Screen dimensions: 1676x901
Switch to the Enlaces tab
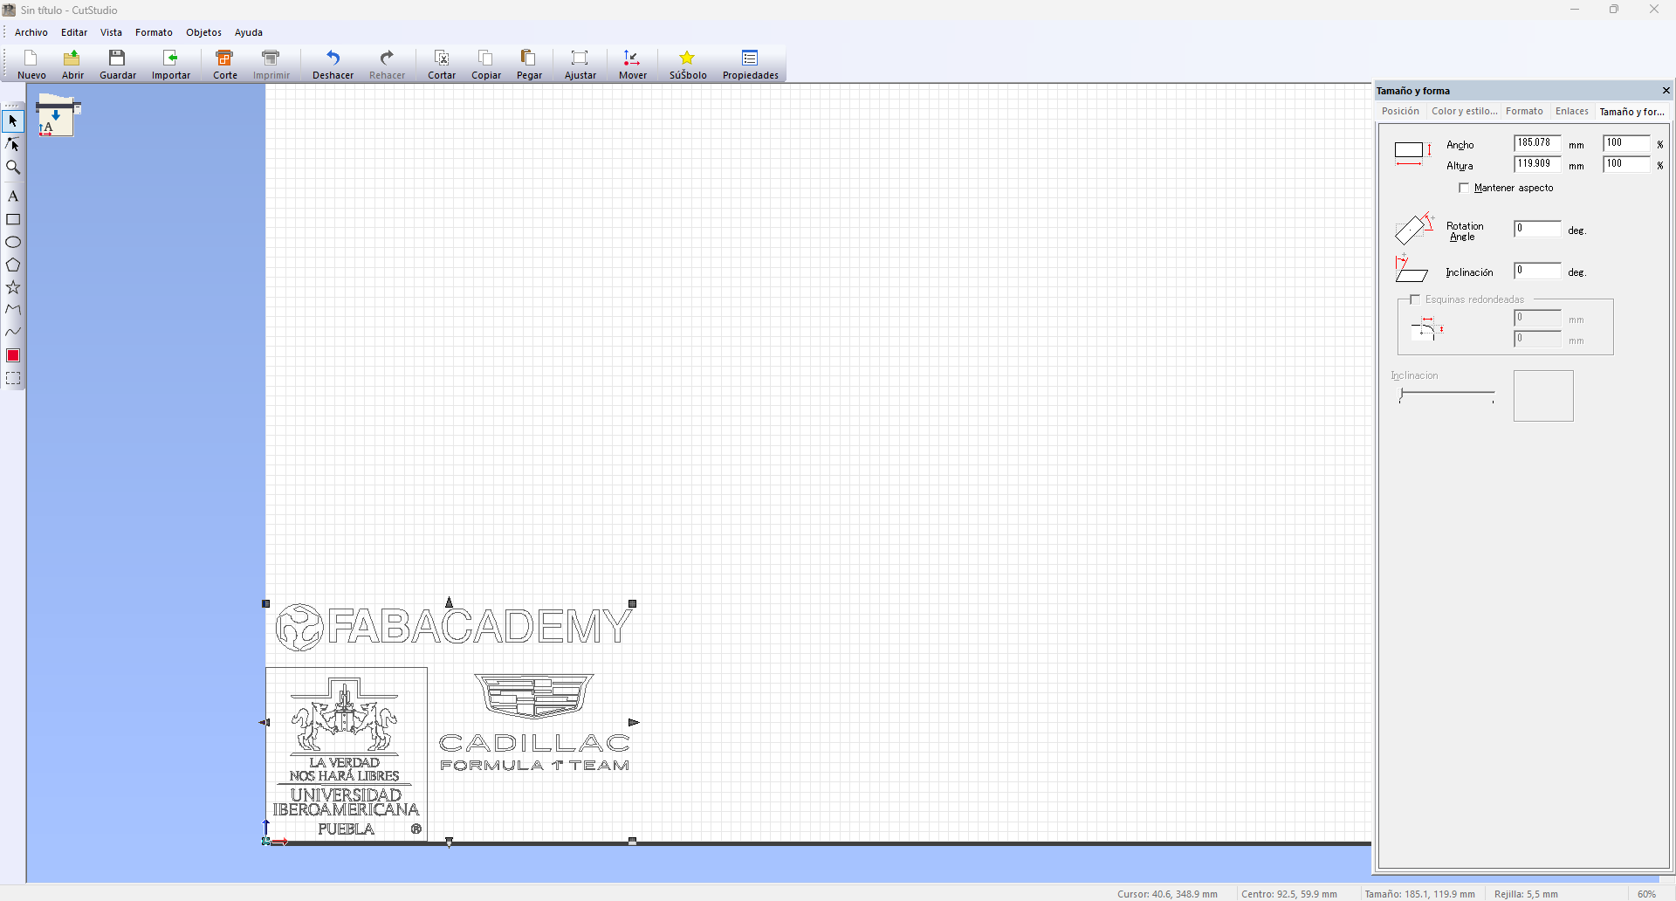(x=1571, y=111)
